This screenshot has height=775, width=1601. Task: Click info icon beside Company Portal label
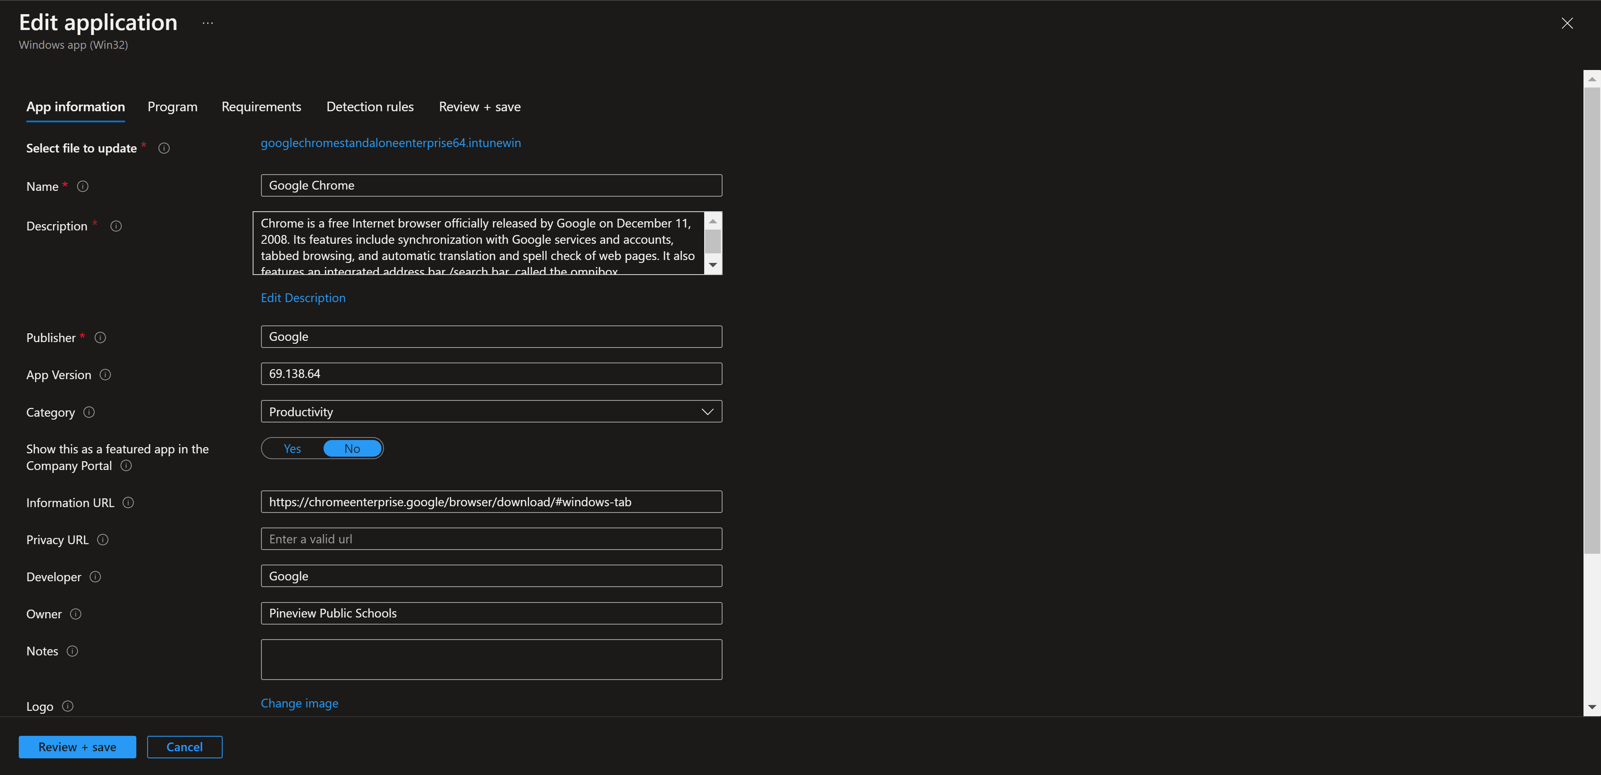click(126, 465)
